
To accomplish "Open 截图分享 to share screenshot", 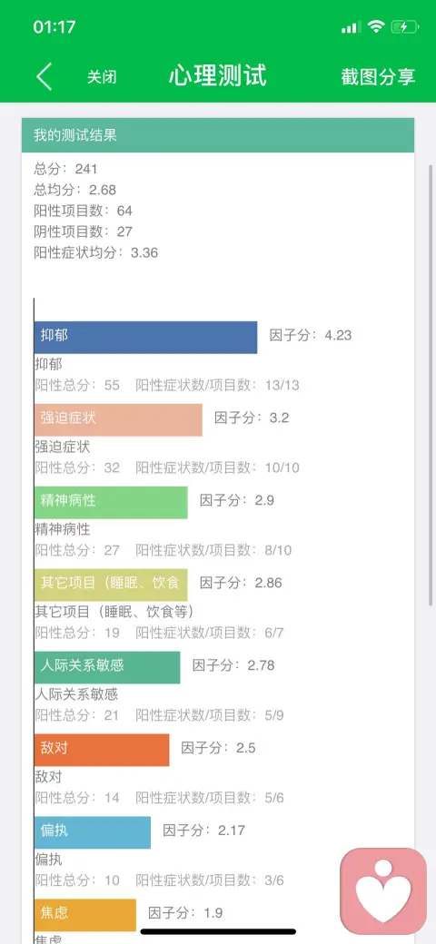I will pos(378,77).
